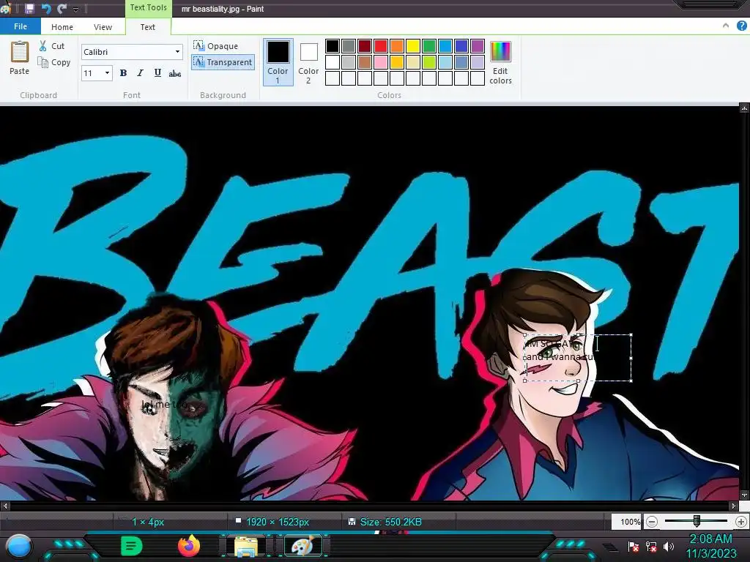This screenshot has height=562, width=750.
Task: Collapse the ribbon with the chevron
Action: click(726, 26)
